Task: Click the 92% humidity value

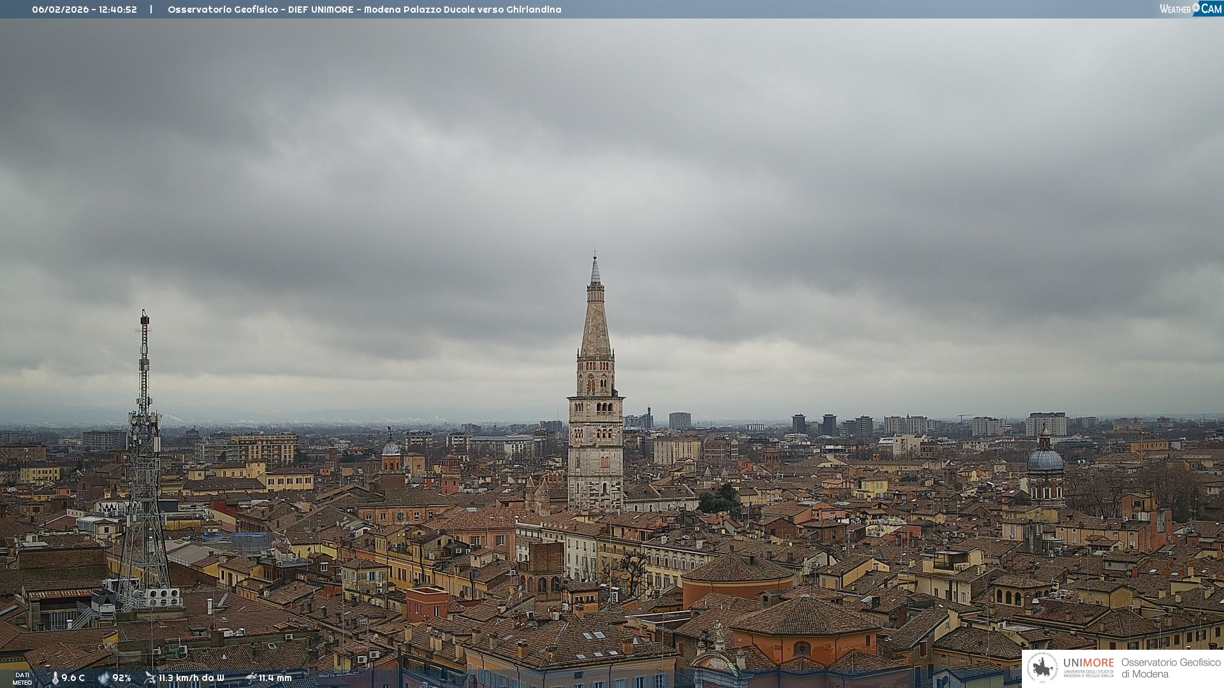Action: [x=122, y=678]
